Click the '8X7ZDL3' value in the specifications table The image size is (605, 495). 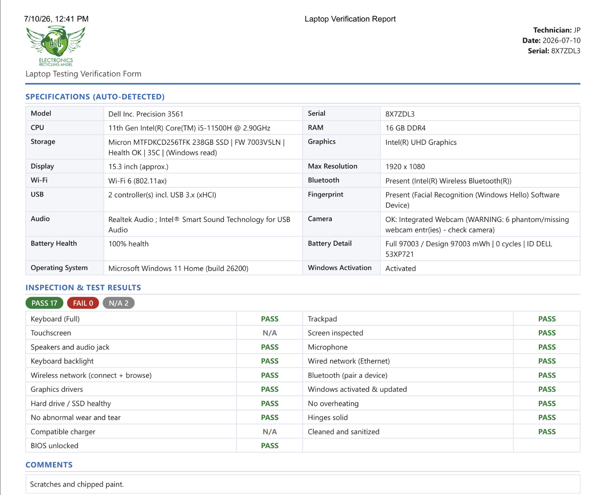pos(400,114)
